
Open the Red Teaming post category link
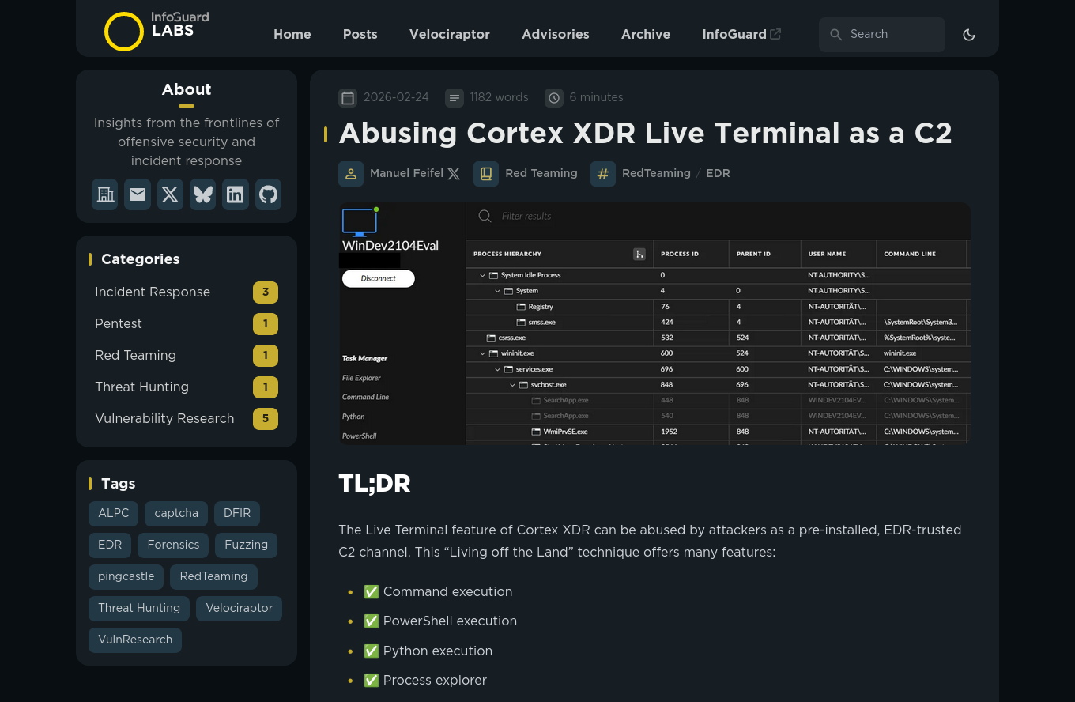click(541, 173)
